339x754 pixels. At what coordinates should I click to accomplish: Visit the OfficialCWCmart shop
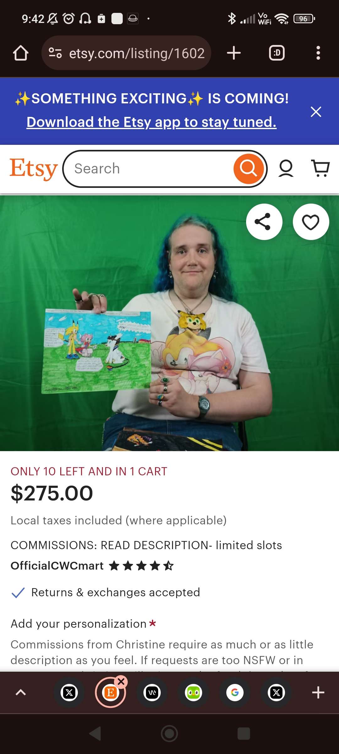click(x=57, y=566)
